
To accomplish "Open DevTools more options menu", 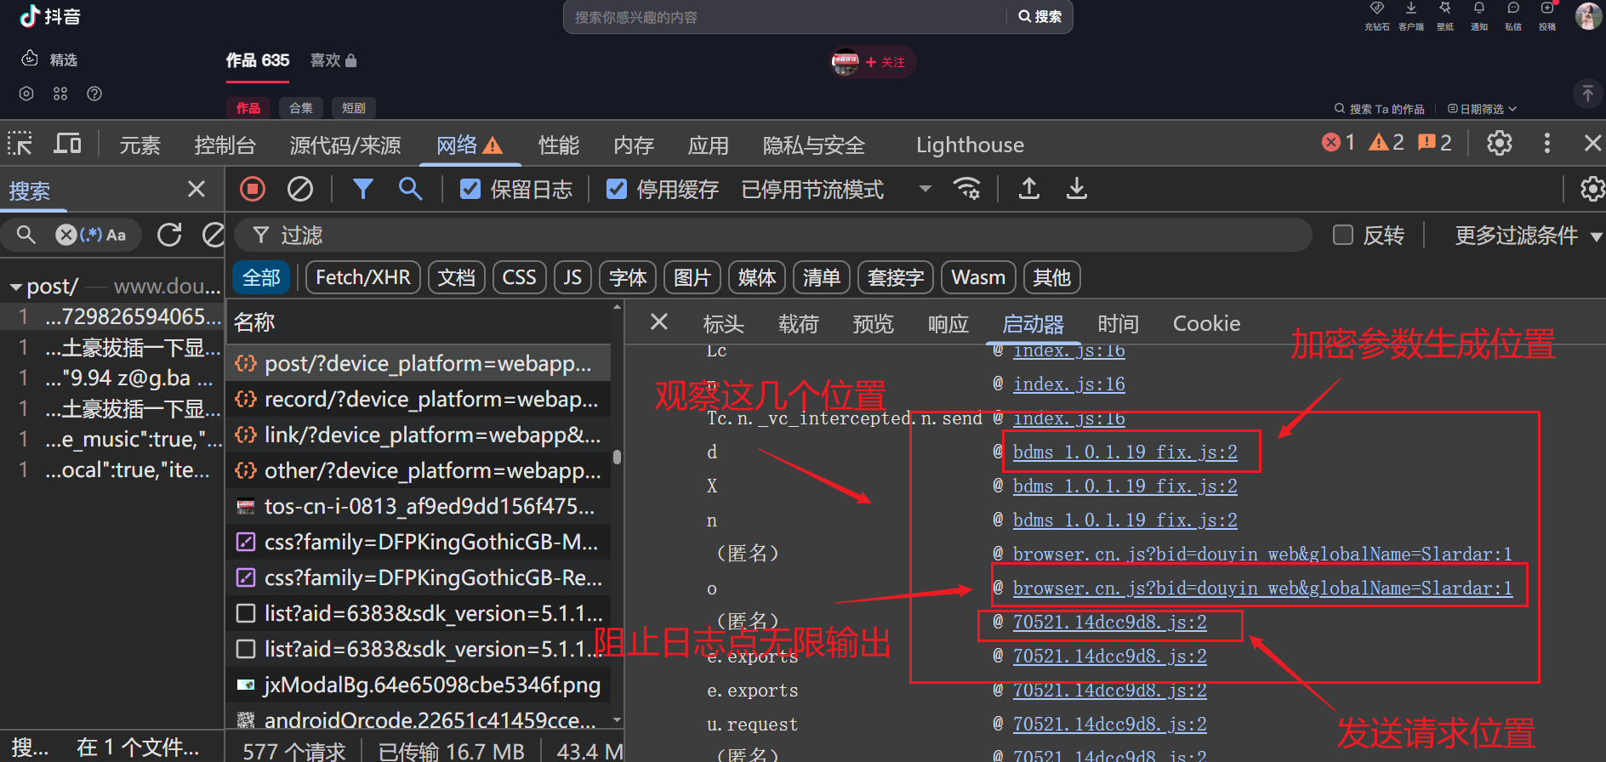I will point(1547,143).
